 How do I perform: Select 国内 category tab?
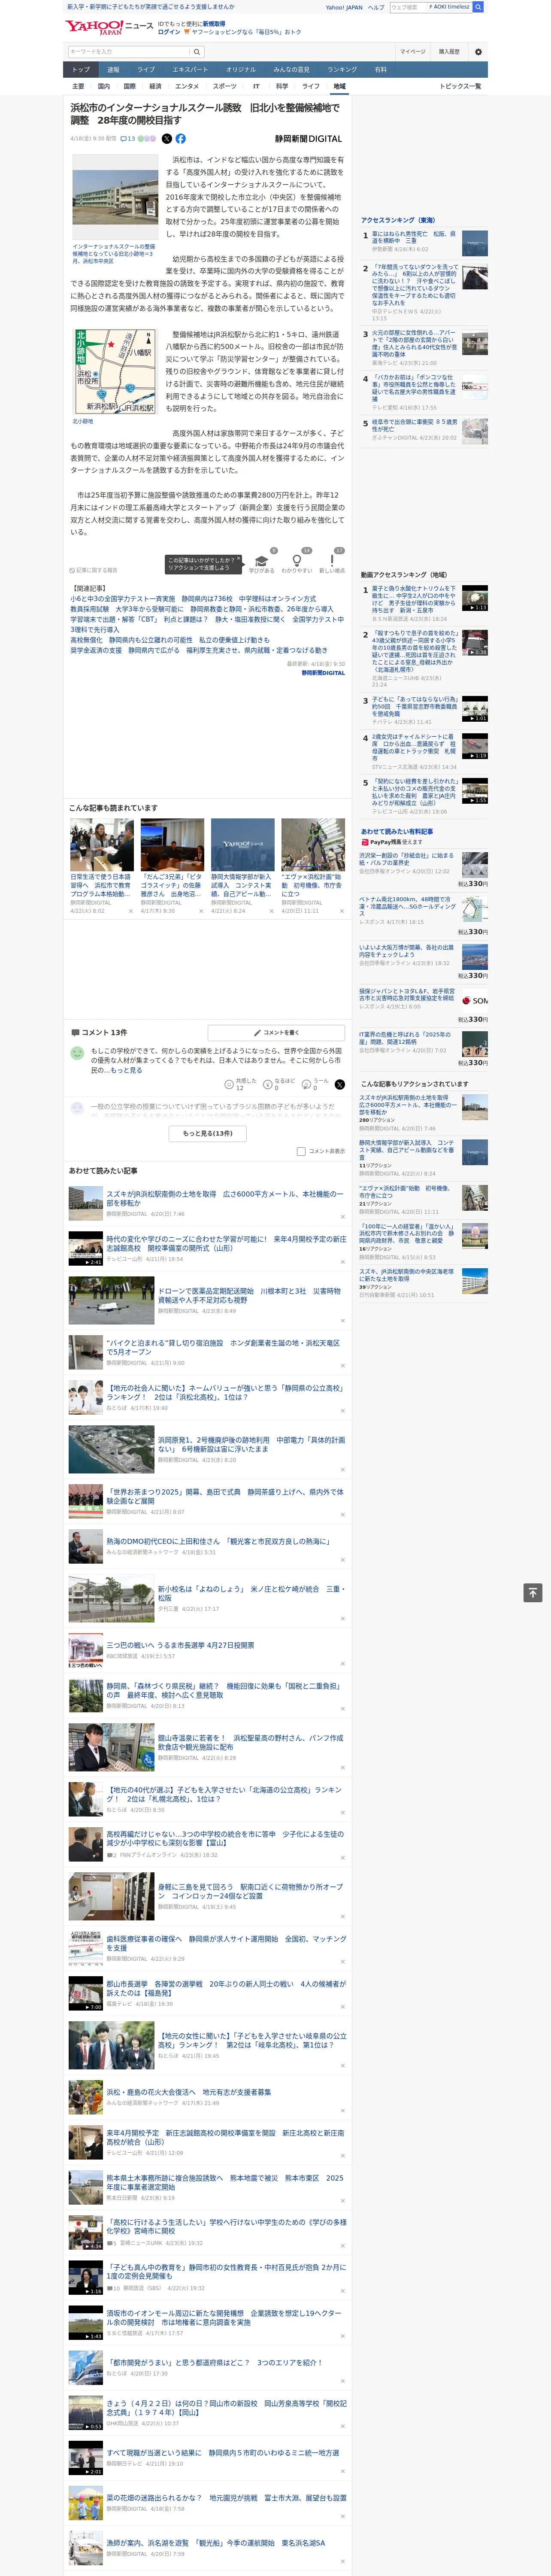[103, 86]
